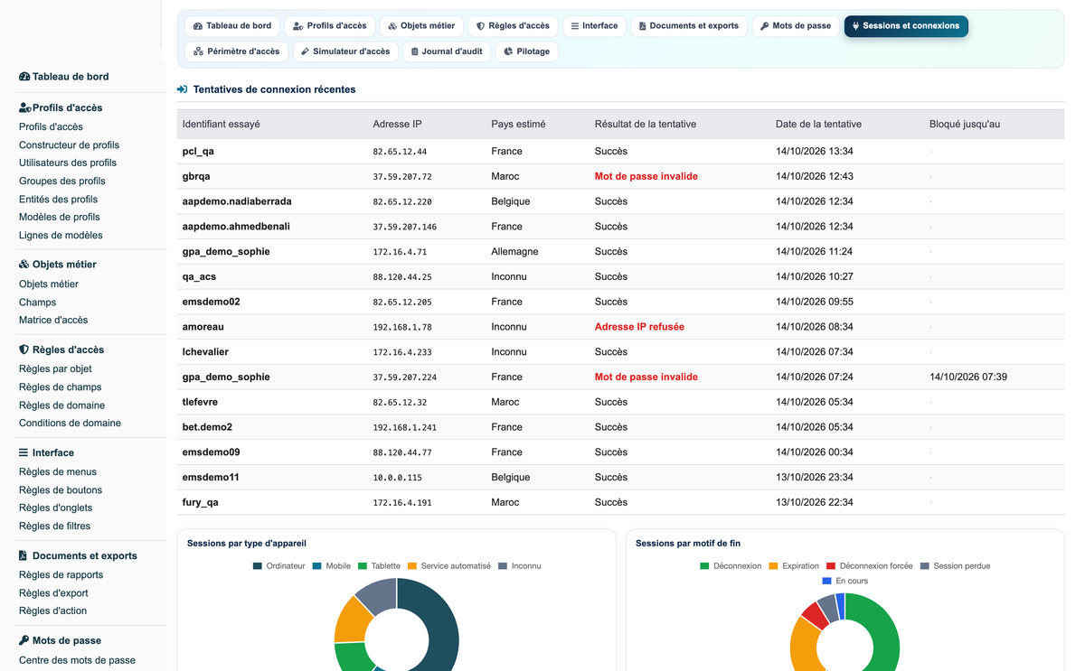Click the clipboard icon in Journal d'audit tab
Screen dimensions: 1085x671
[415, 51]
